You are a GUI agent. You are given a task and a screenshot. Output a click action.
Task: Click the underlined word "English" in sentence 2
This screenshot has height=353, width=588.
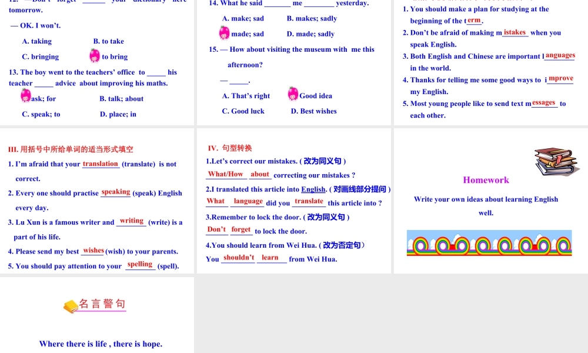coord(313,189)
